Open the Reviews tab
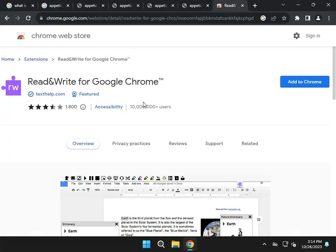The image size is (336, 252). coord(178,144)
